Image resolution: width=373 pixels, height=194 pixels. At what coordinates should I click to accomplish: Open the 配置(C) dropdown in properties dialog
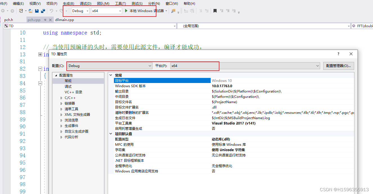coord(150,66)
